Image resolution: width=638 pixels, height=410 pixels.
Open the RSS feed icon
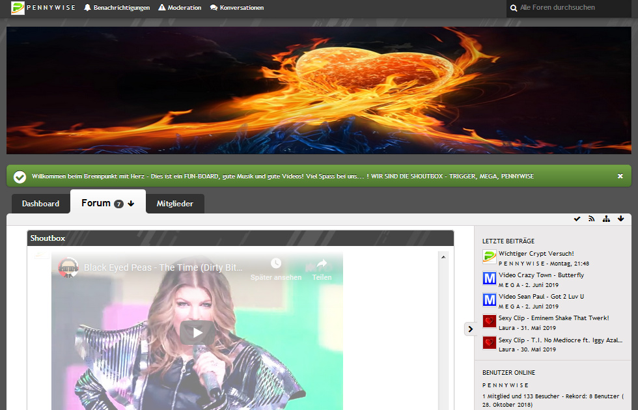592,219
